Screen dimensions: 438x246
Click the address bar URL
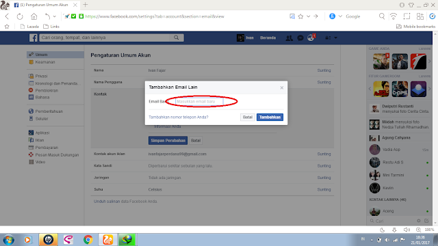click(x=155, y=16)
